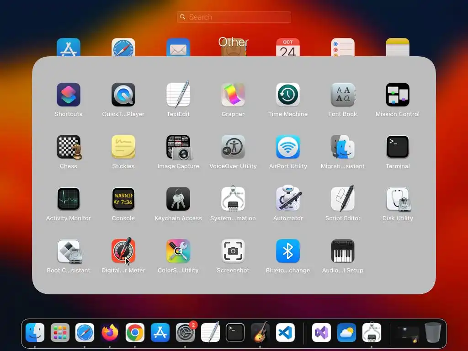Viewport: 468px width, 351px height.
Task: Open App Store from the Dock
Action: (160, 333)
